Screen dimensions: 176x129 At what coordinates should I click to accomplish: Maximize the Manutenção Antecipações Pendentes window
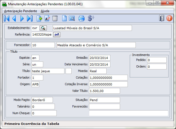coord(157,3)
